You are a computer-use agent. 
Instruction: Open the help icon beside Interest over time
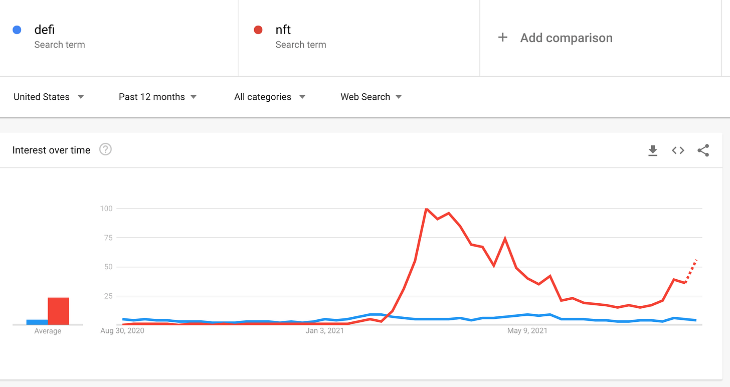click(x=105, y=149)
